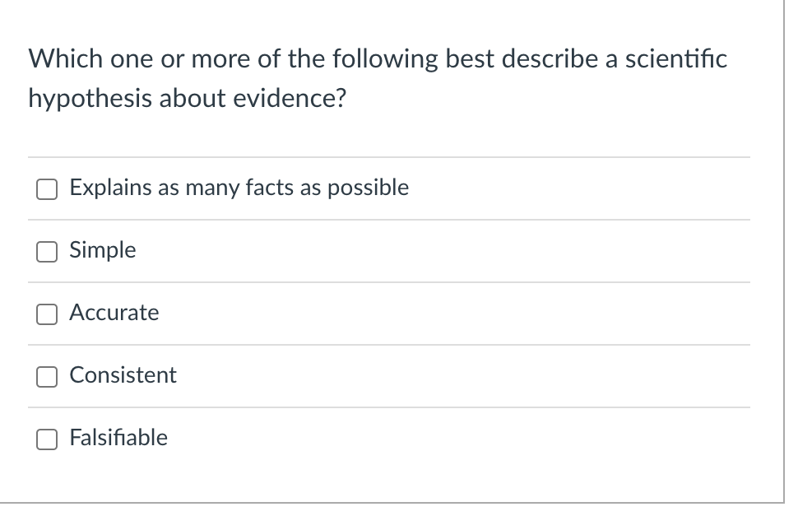Screen dimensions: 798x530
Task: Click the "Falsifiable" answer label text
Action: pyautogui.click(x=118, y=438)
